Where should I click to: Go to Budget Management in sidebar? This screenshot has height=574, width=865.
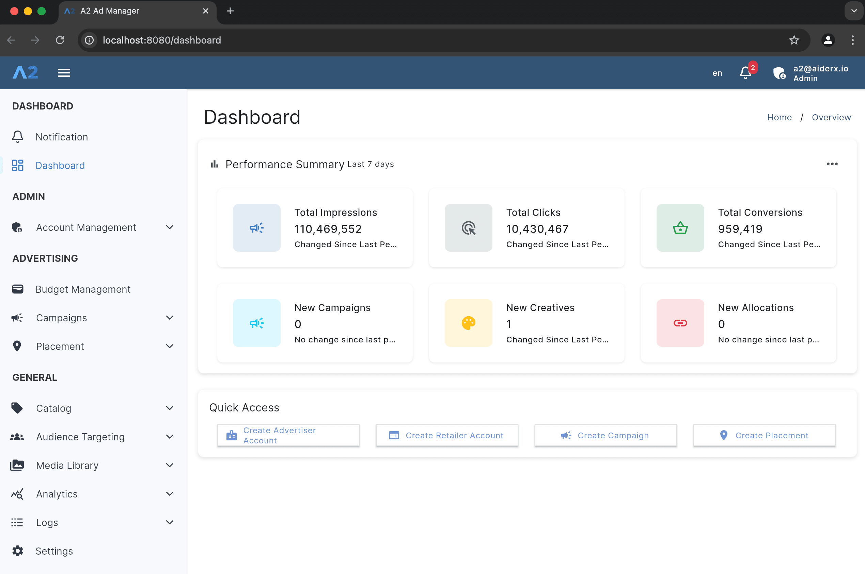(x=83, y=289)
